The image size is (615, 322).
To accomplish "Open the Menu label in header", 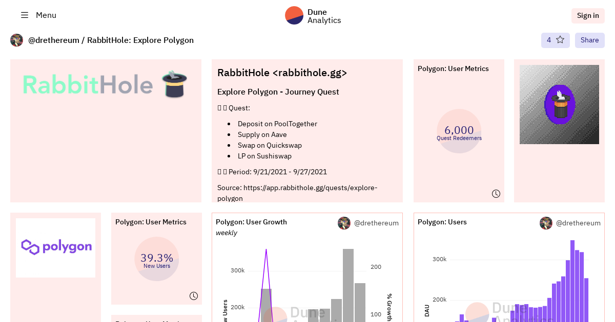I will (46, 15).
